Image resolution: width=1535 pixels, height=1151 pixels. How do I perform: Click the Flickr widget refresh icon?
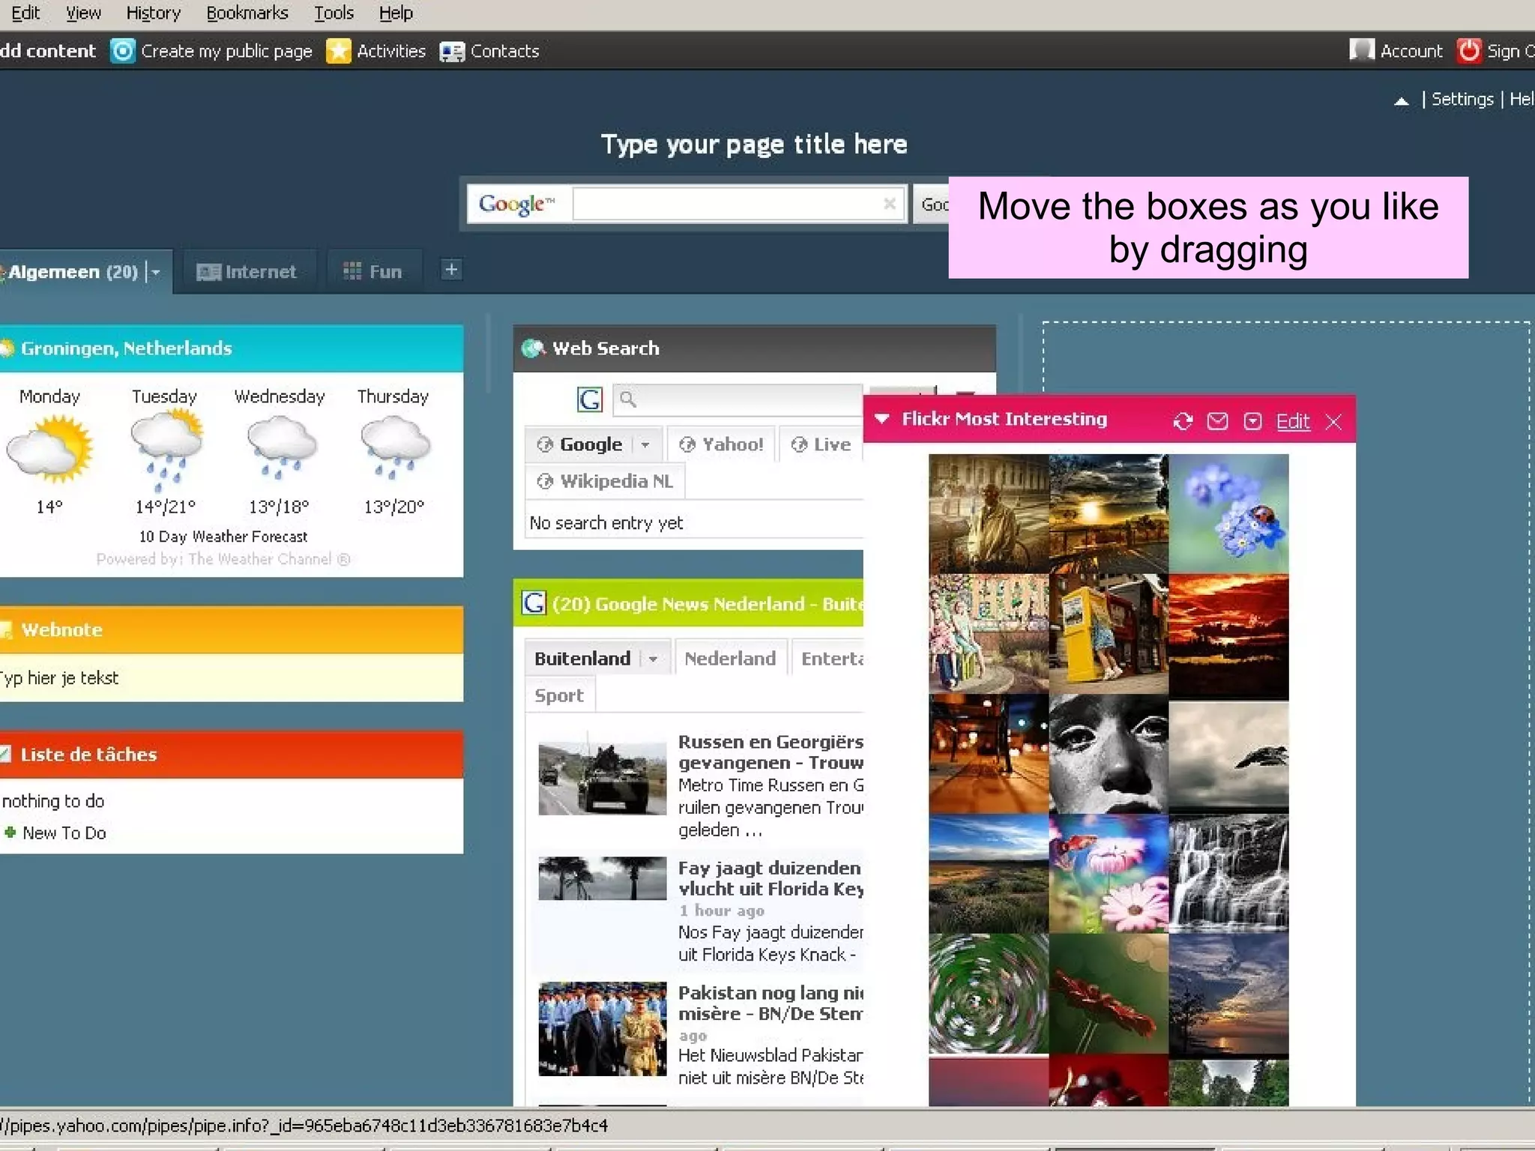coord(1182,421)
